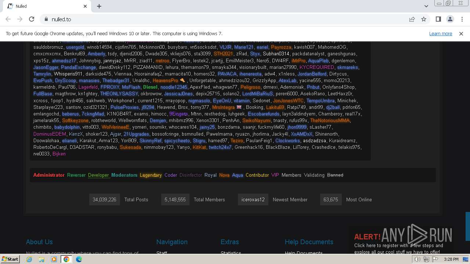Open the Chrome profile menu
This screenshot has height=264, width=470.
tap(450, 19)
